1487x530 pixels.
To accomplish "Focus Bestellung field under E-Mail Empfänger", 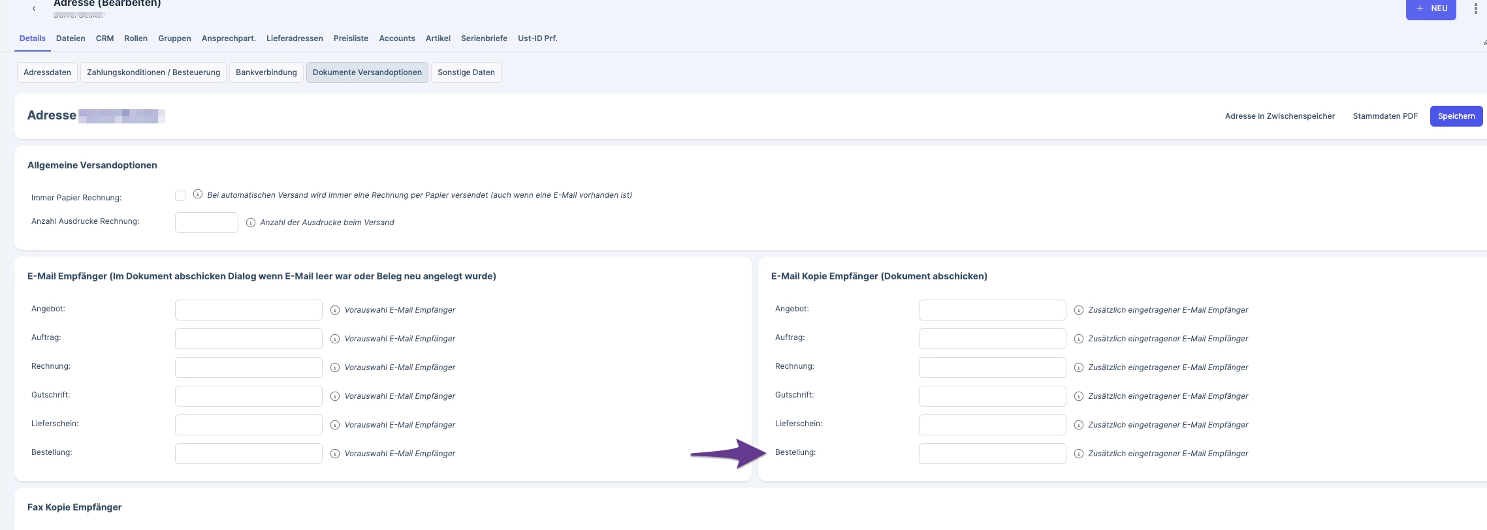I will [249, 454].
